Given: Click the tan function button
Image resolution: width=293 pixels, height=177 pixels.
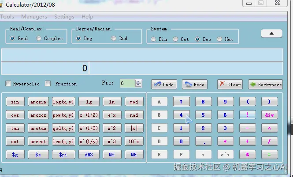Looking at the screenshot, I should [15, 128].
